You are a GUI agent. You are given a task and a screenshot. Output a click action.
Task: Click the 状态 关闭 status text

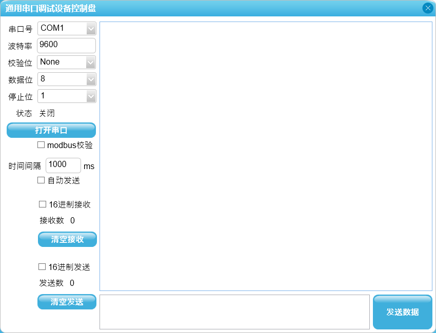click(47, 113)
